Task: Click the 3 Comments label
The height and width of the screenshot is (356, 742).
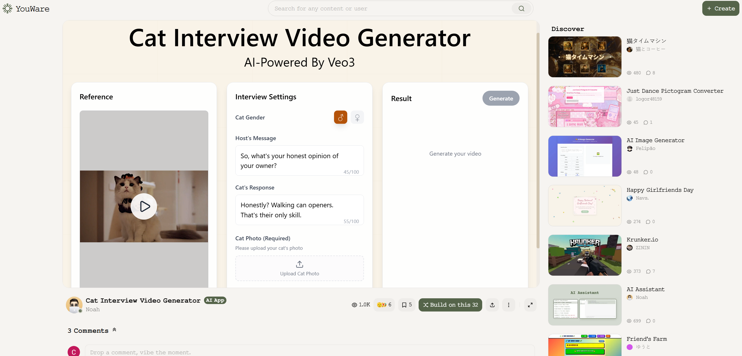Action: coord(88,330)
